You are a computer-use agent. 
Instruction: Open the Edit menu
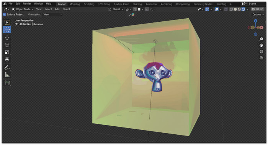[x=18, y=4]
